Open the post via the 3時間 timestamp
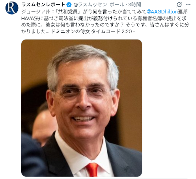This screenshot has height=179, width=196. tap(134, 5)
